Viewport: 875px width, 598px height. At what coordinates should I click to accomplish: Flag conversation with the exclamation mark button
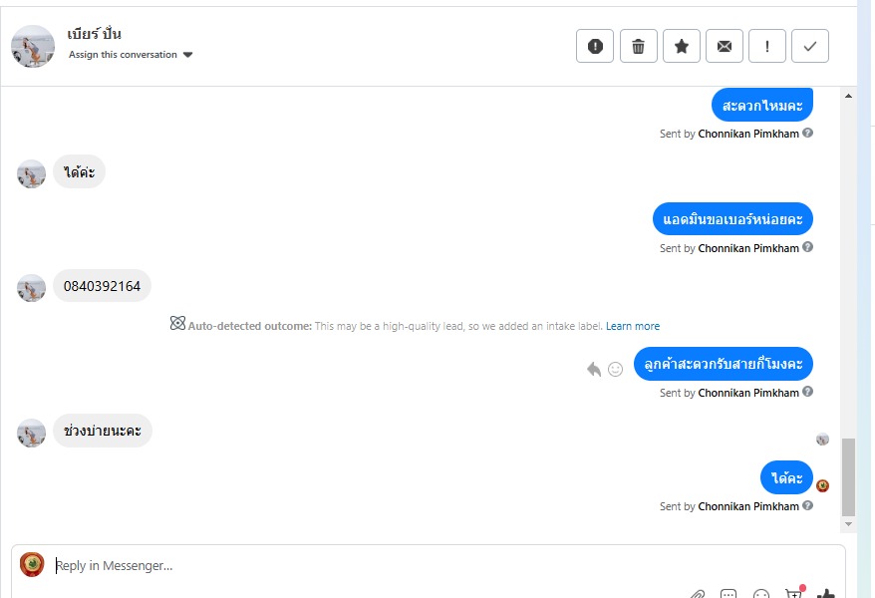[767, 46]
